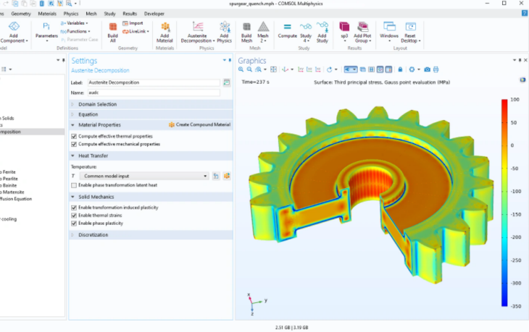Uncheck Enable transformation induced plasticity
Viewport: 529px width, 332px height.
tap(74, 208)
